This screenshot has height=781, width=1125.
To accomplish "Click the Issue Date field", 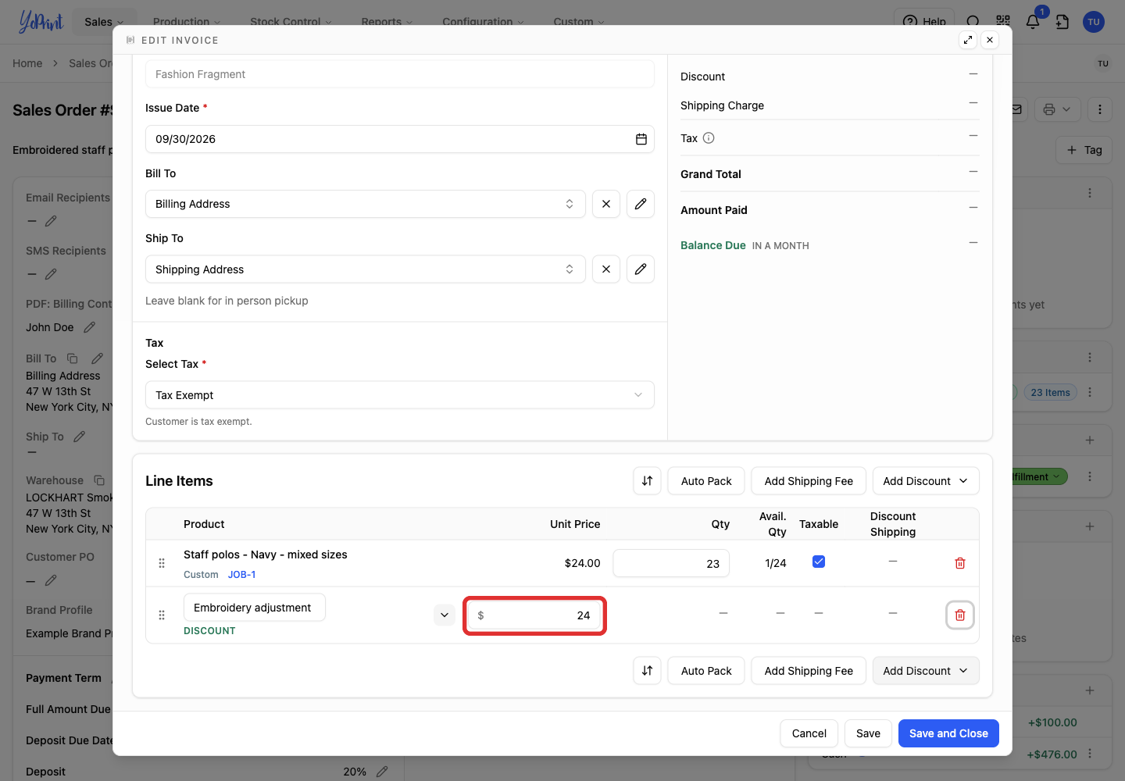I will tap(400, 139).
